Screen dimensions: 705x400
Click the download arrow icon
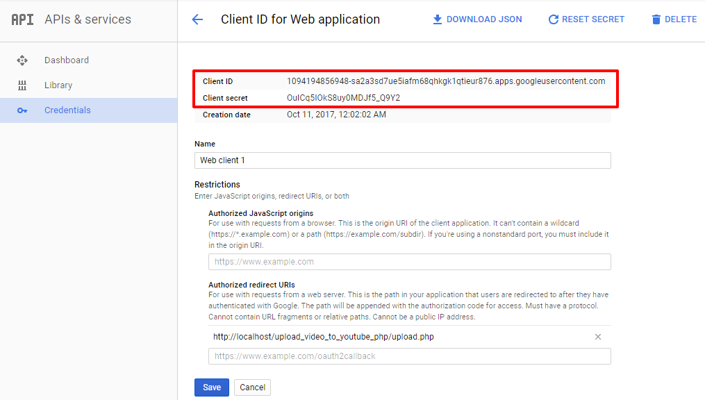coord(437,19)
